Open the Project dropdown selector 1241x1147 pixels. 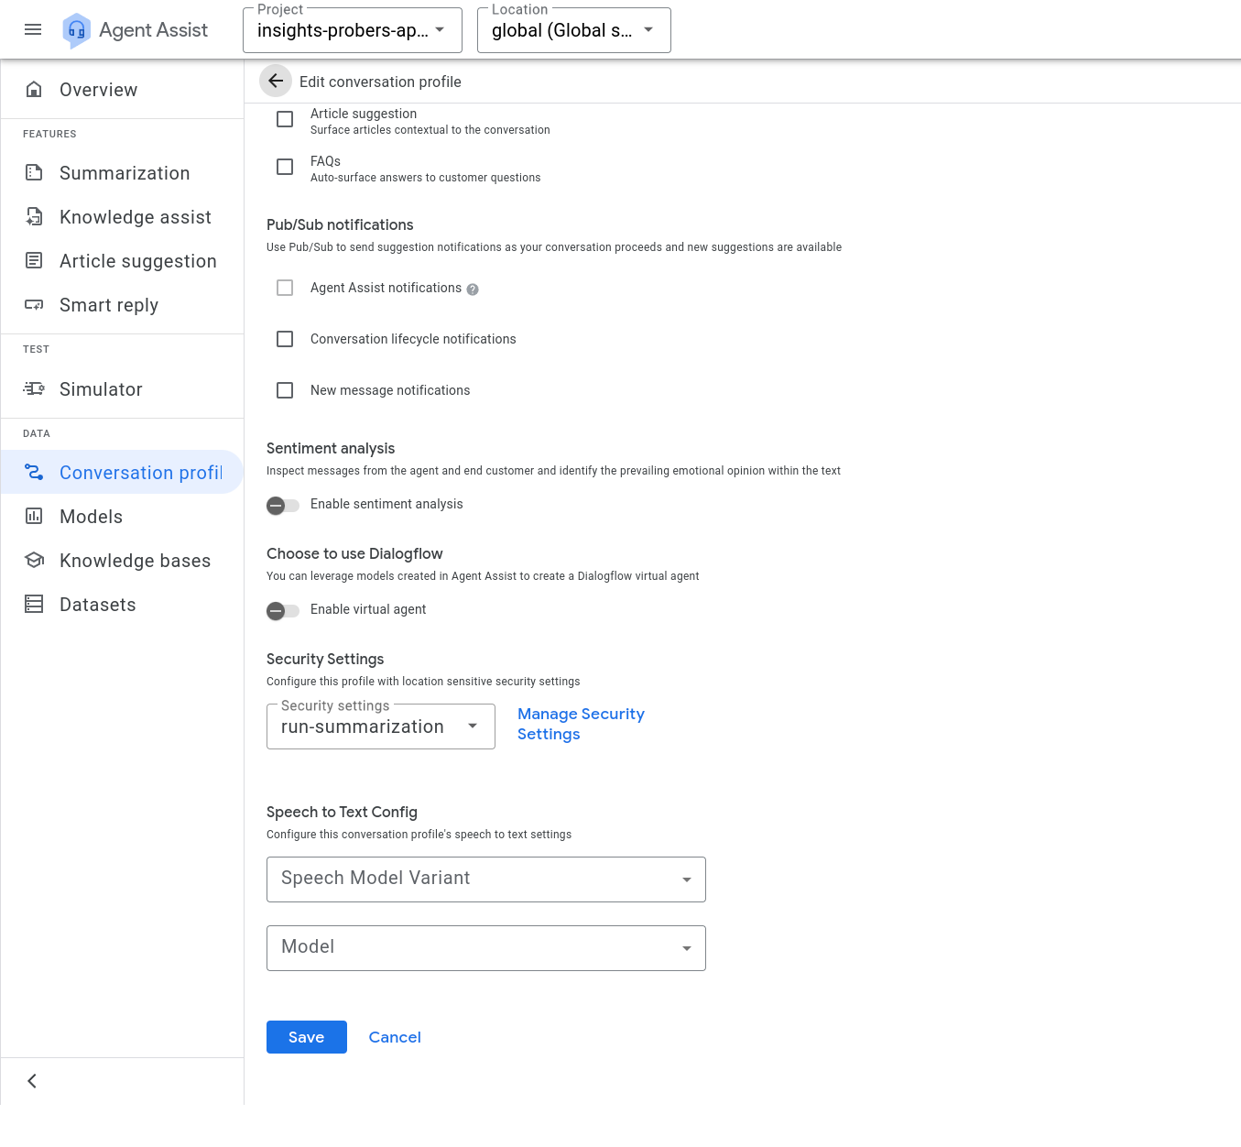[353, 31]
